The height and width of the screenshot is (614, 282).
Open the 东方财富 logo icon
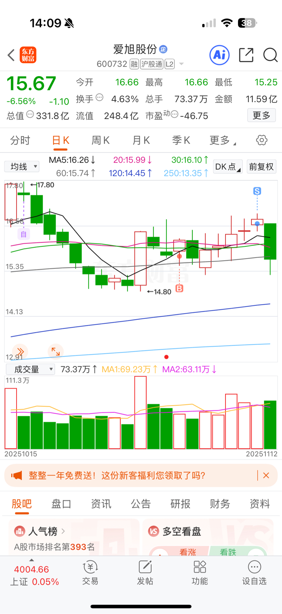tap(28, 55)
